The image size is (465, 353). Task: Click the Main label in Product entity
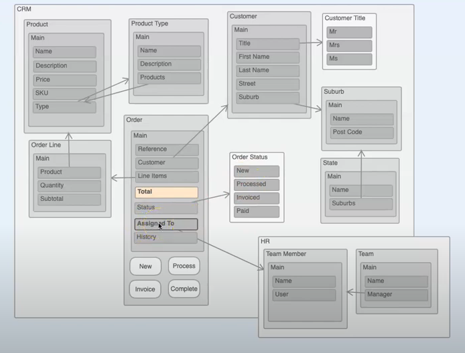(x=38, y=38)
